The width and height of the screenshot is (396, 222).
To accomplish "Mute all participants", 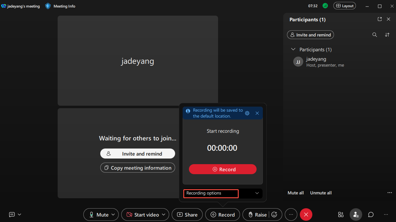I will 295,193.
